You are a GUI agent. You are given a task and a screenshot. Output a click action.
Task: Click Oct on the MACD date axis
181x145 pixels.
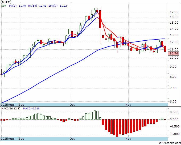tap(72, 139)
